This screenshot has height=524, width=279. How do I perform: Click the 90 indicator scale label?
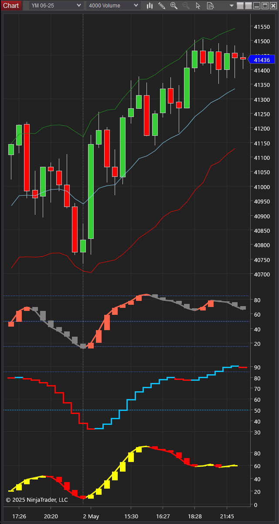[257, 367]
